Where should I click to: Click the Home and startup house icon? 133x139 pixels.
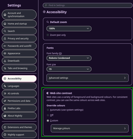pos(5,24)
